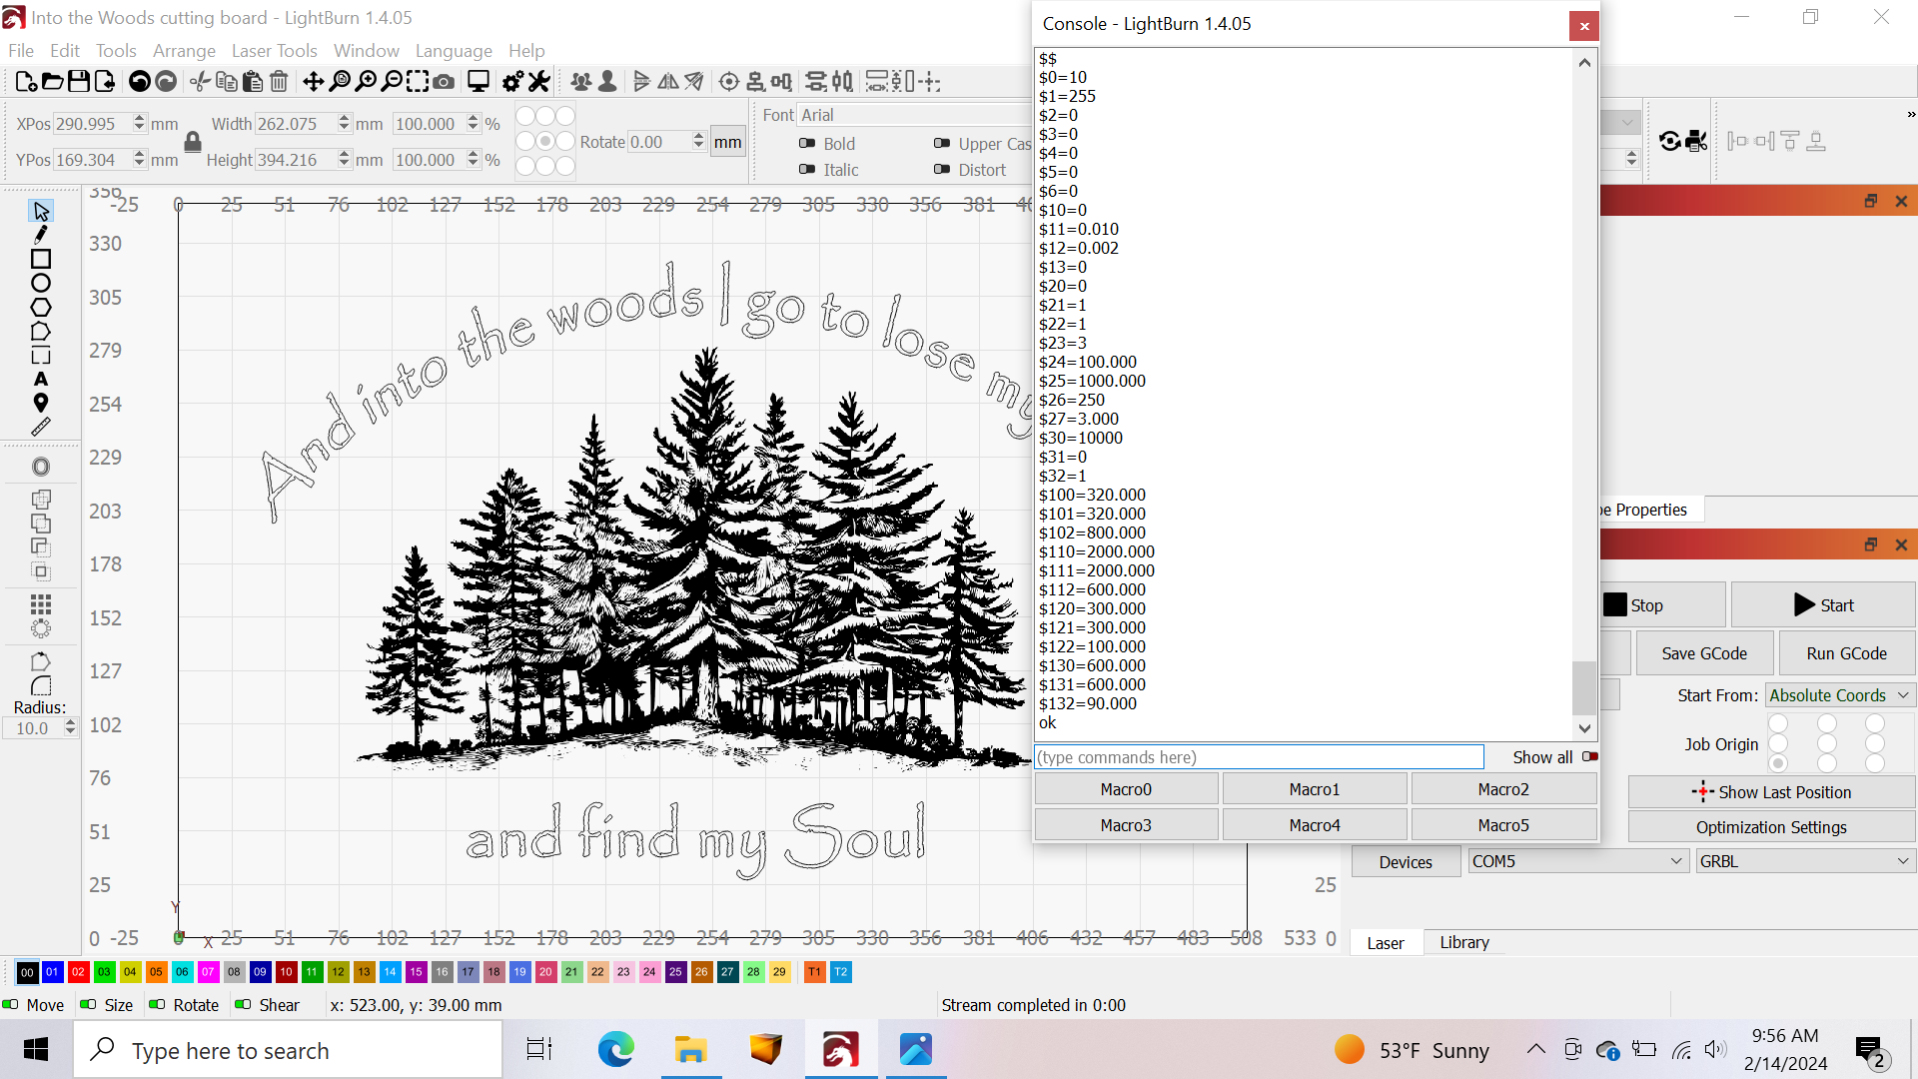Screen dimensions: 1918x1079
Task: Open Preview with the monitor icon
Action: [479, 82]
